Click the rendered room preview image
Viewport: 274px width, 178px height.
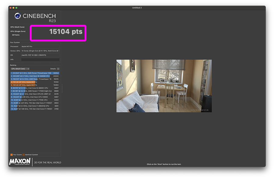tap(164, 86)
